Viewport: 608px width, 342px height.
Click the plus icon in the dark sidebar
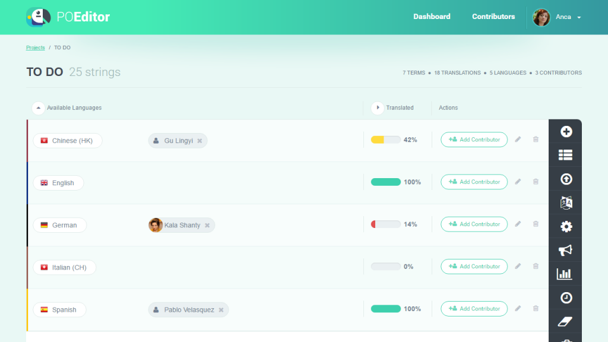click(566, 132)
